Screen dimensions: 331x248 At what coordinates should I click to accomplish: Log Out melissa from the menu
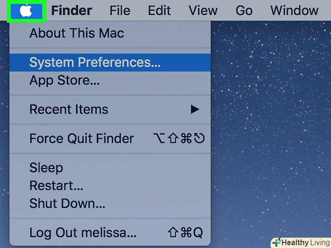click(x=110, y=233)
